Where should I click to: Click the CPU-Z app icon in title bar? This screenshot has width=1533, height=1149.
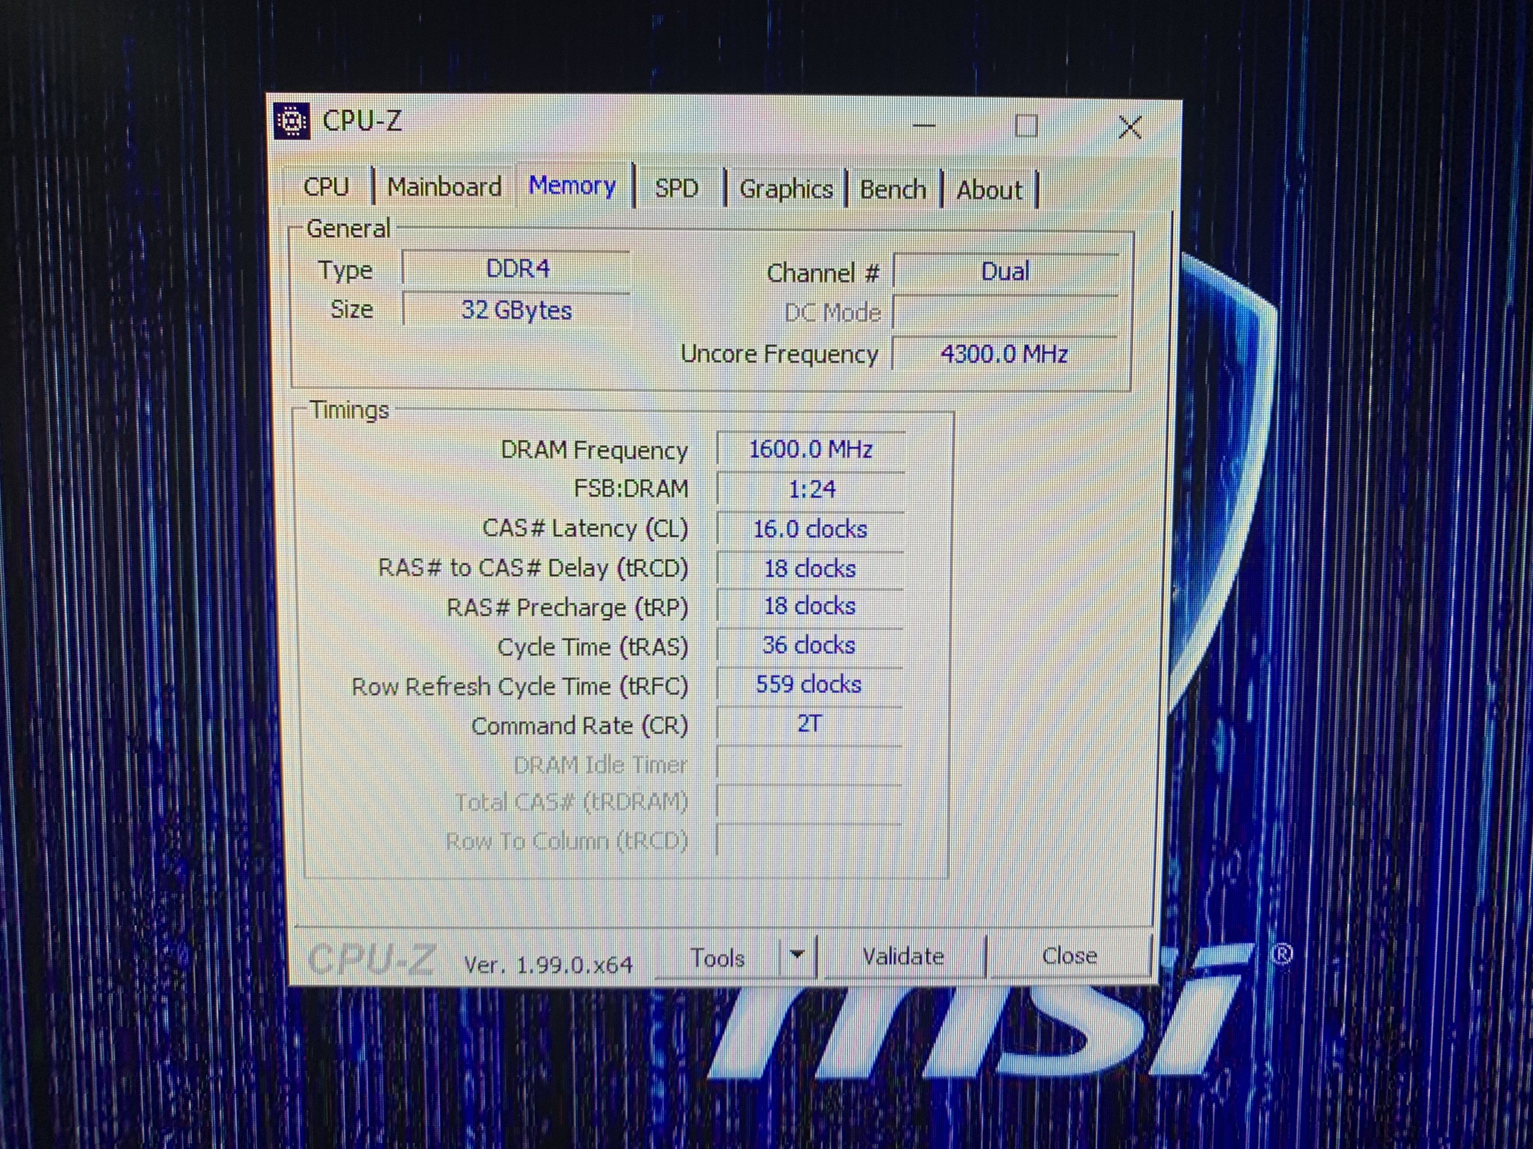(292, 121)
